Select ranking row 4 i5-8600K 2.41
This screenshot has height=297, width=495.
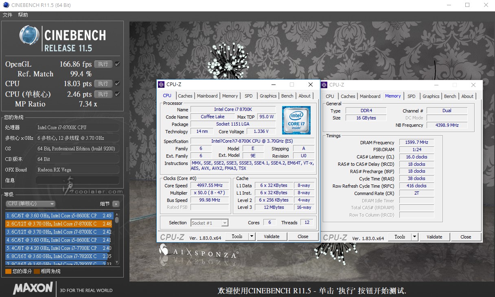59,240
